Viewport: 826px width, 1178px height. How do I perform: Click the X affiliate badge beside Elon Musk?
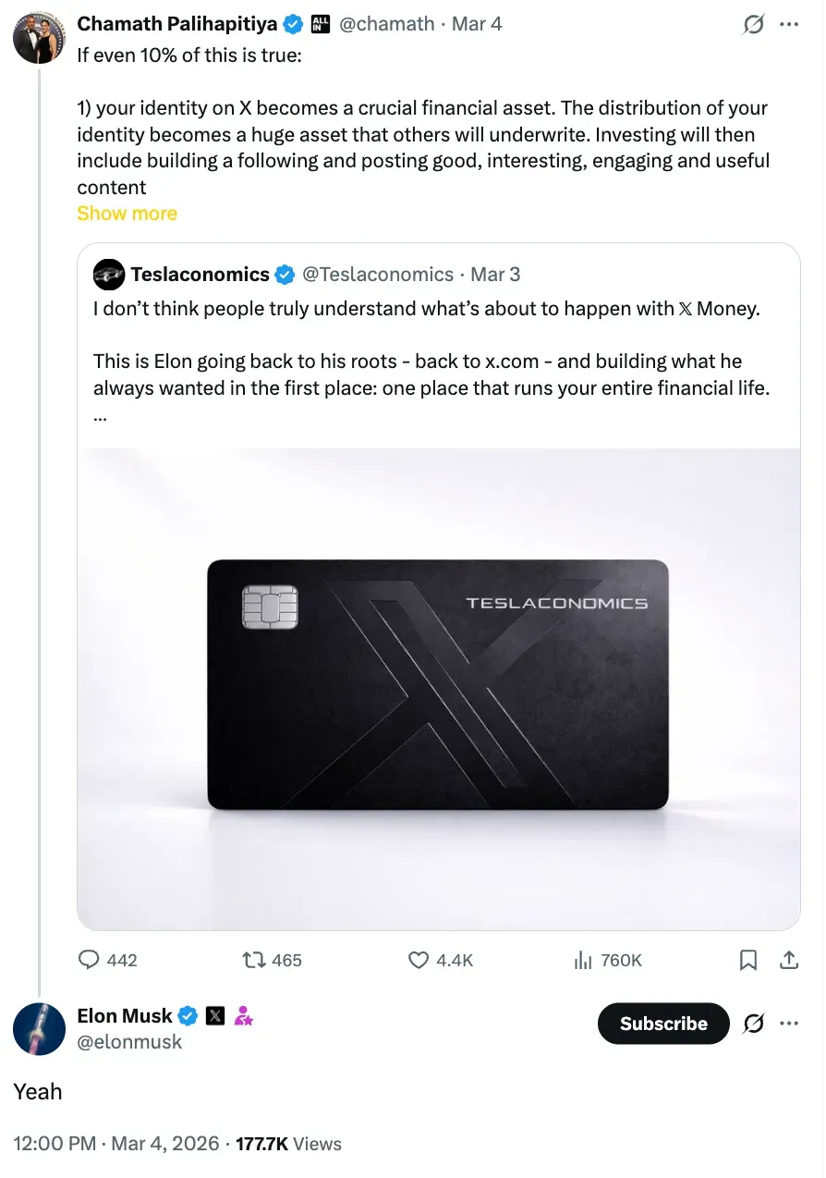[215, 1016]
